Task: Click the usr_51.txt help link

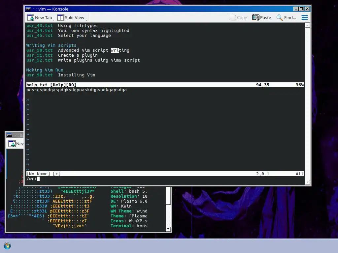Action: tap(40, 55)
